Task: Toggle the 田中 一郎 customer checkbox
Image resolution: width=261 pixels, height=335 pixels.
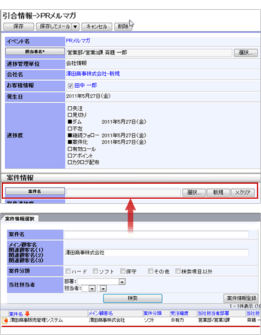Action: coord(70,86)
